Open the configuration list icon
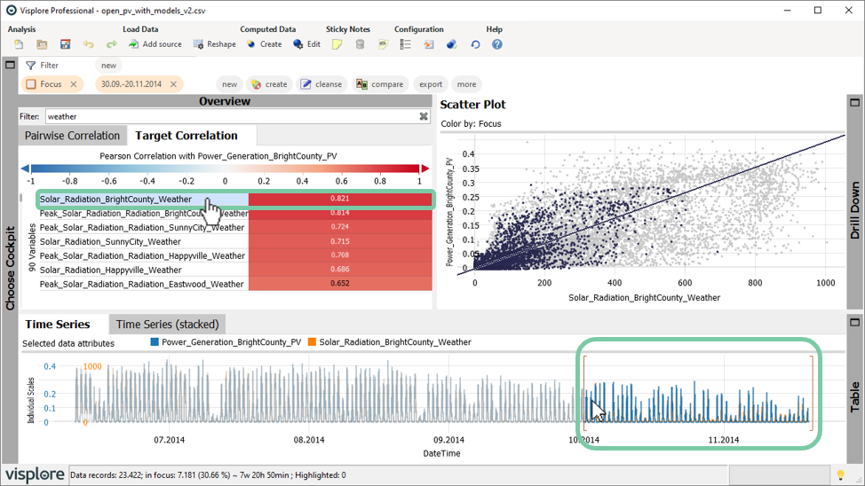The height and width of the screenshot is (486, 865). (406, 44)
